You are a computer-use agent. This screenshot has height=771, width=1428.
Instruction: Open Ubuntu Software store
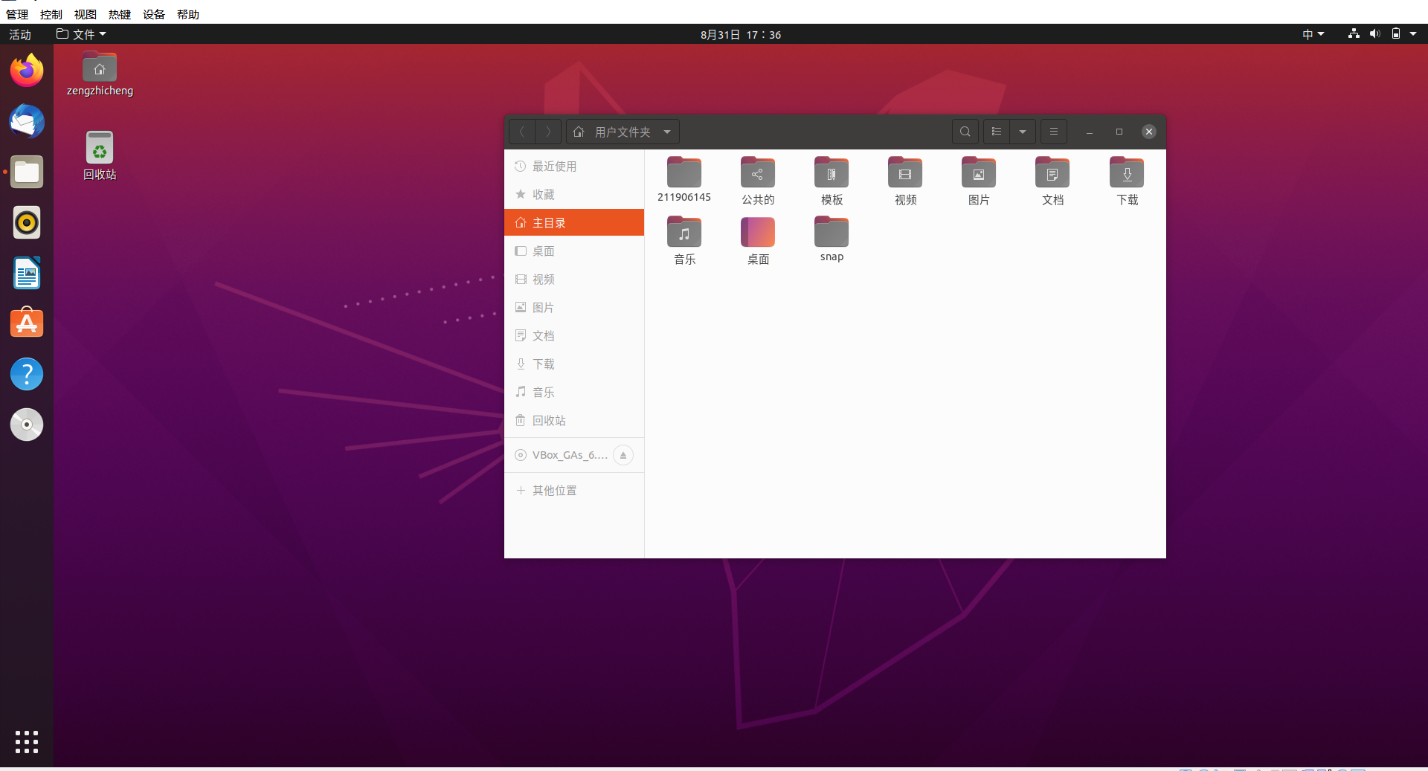27,323
